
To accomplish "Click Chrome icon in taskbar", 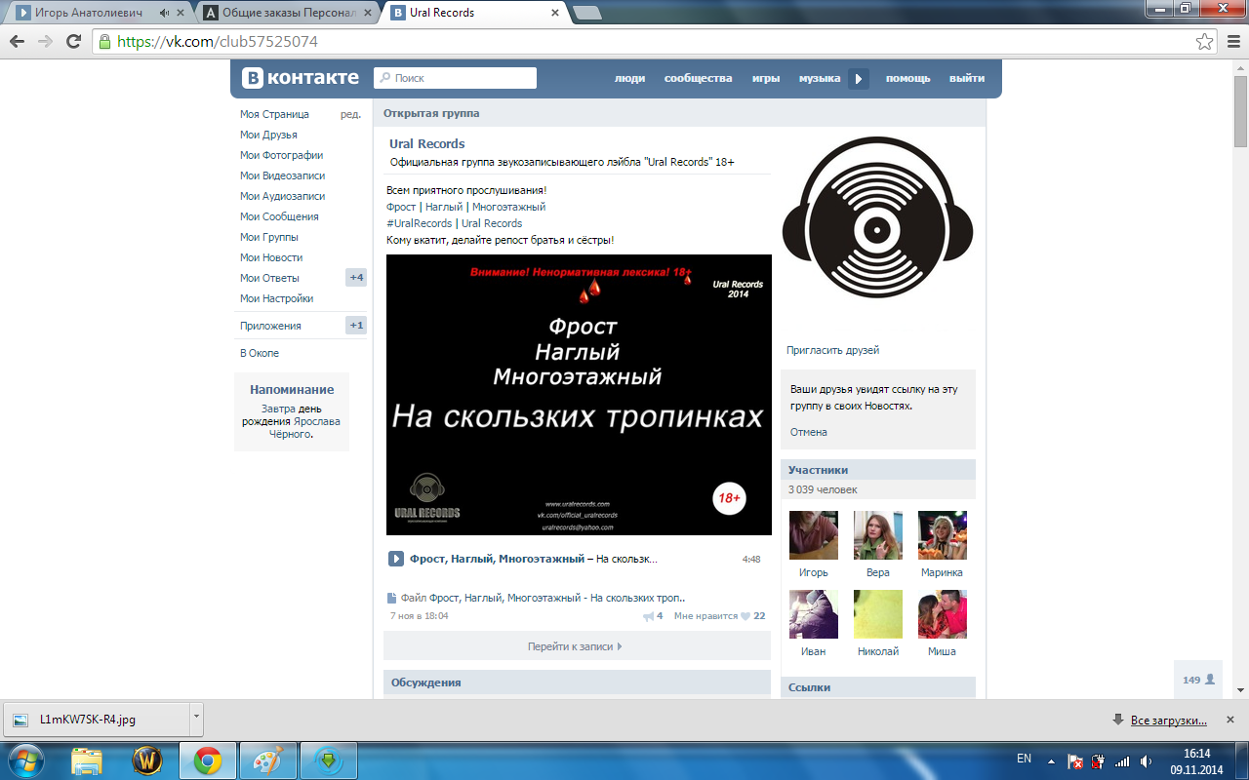I will (x=208, y=760).
